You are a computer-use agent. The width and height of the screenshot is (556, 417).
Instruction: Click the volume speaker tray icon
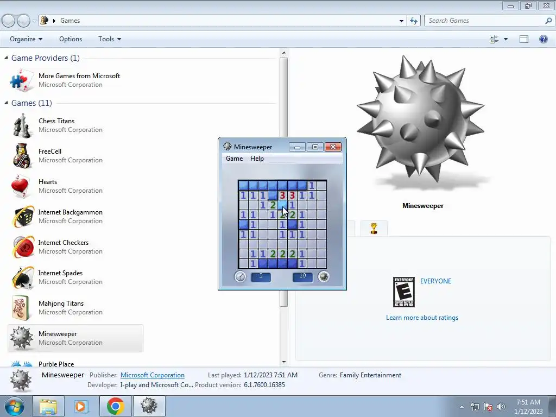pyautogui.click(x=501, y=407)
